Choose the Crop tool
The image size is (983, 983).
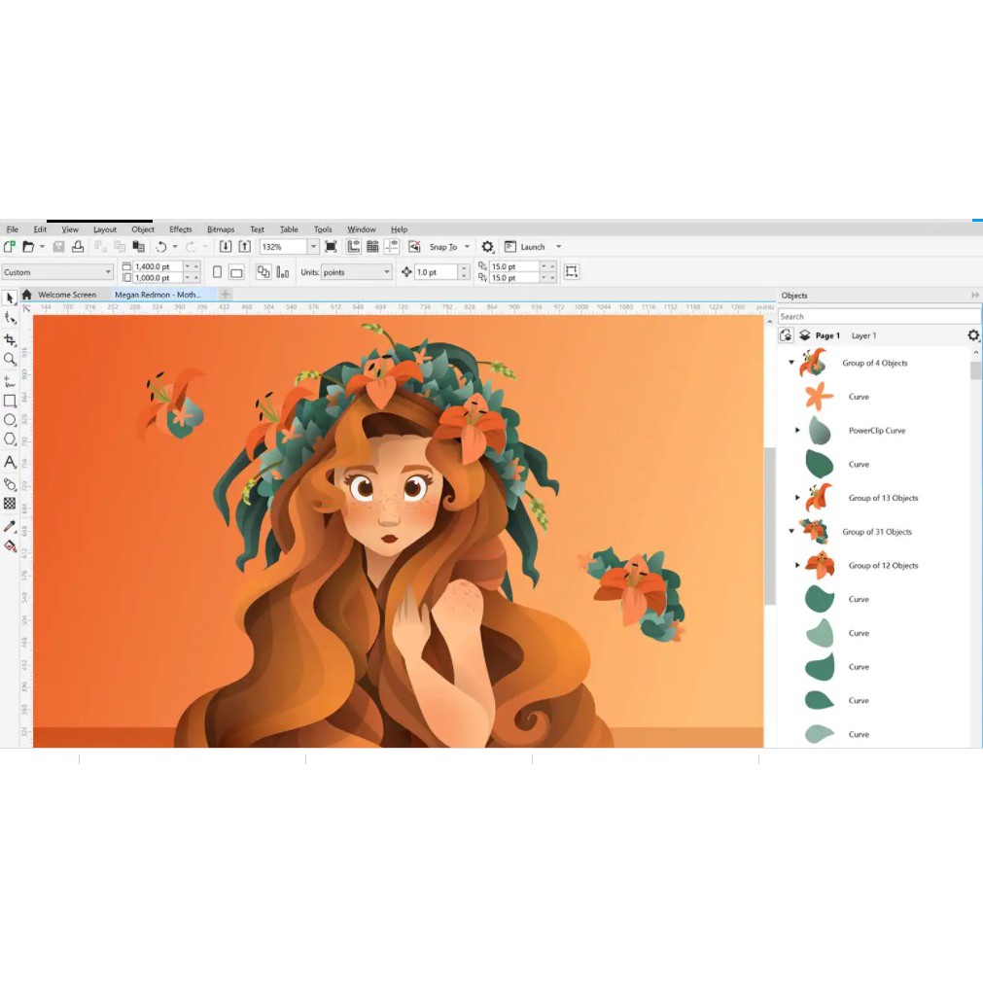pos(10,339)
